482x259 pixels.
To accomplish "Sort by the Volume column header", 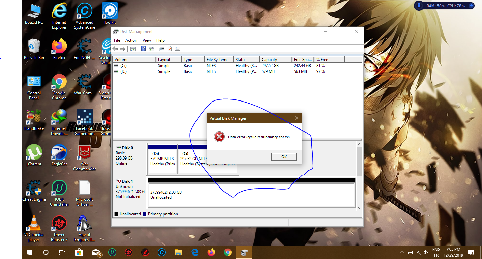I will (x=134, y=60).
